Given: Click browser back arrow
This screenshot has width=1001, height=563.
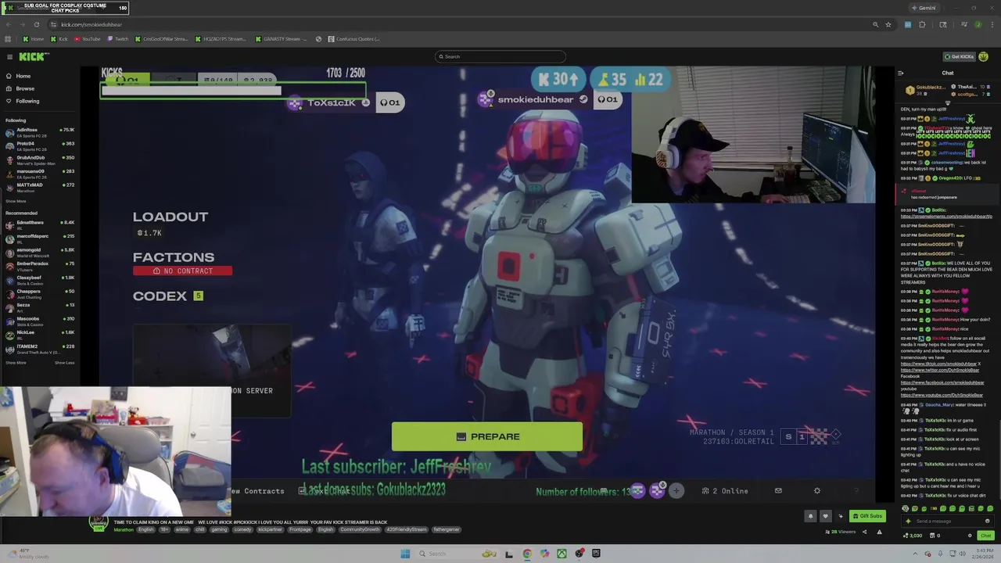Looking at the screenshot, I should point(9,24).
